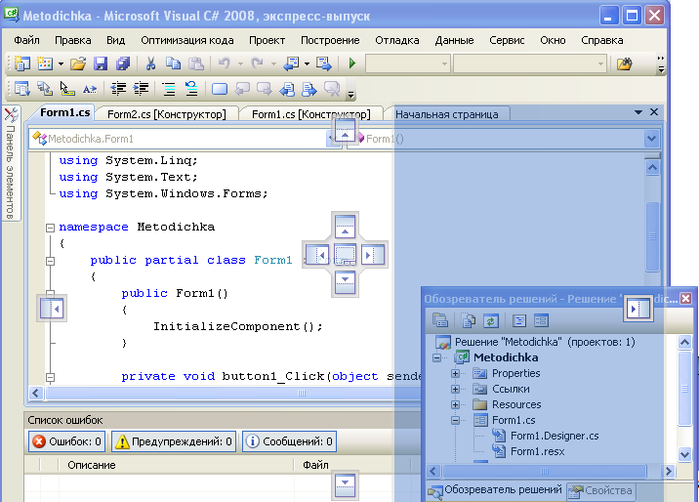The image size is (699, 502).
Task: Click the Open File folder icon
Action: pyautogui.click(x=78, y=63)
